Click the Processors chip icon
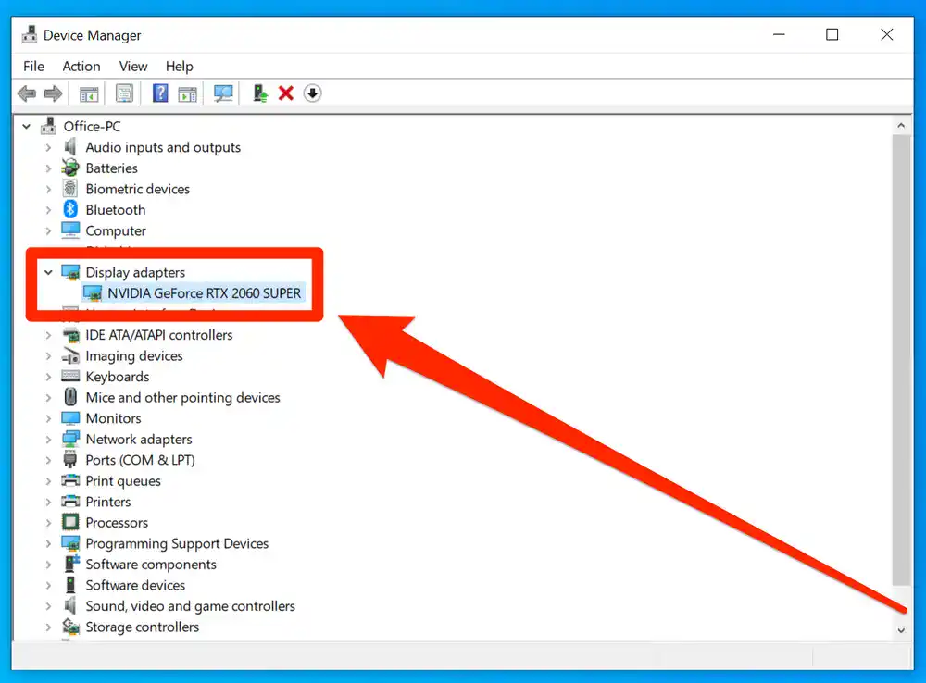The image size is (926, 683). point(70,522)
